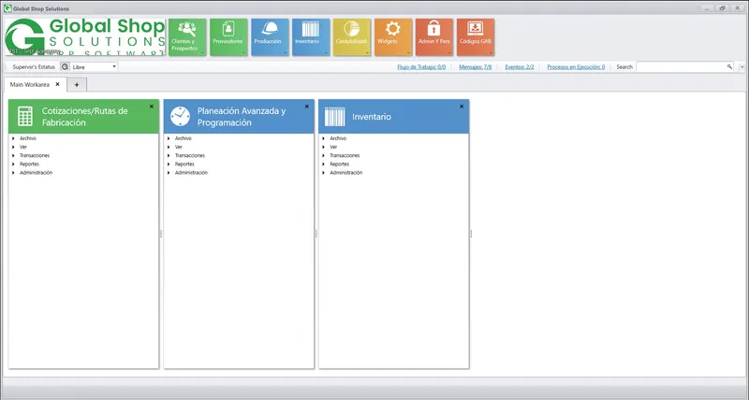Click the Inventario panel title text
The height and width of the screenshot is (400, 749).
[x=372, y=116]
